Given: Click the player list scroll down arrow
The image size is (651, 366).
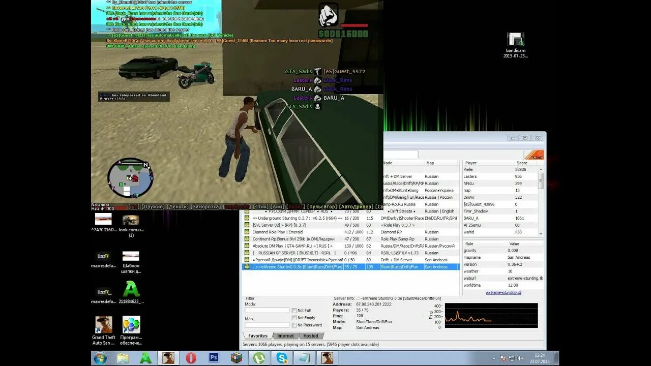Looking at the screenshot, I should [x=541, y=233].
